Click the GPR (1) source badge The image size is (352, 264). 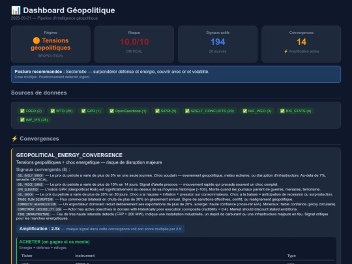click(91, 111)
